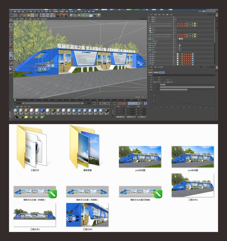This screenshot has width=227, height=241.
Task: Click the green timeline playhead at frame 0
Action: (15, 100)
